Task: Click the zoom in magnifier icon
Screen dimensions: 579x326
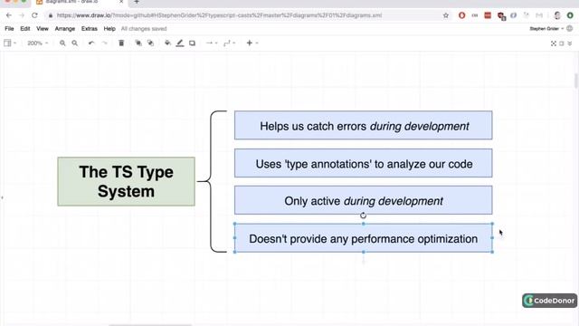Action: 62,43
